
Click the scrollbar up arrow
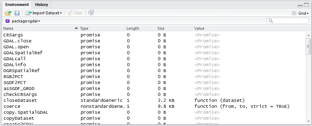(308, 35)
